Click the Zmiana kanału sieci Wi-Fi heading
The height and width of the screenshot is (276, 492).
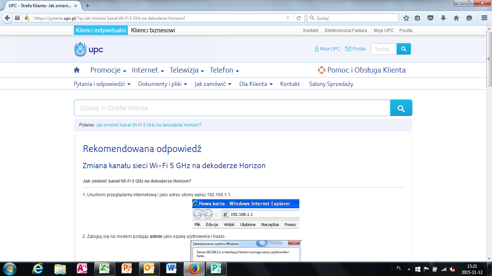pyautogui.click(x=174, y=166)
